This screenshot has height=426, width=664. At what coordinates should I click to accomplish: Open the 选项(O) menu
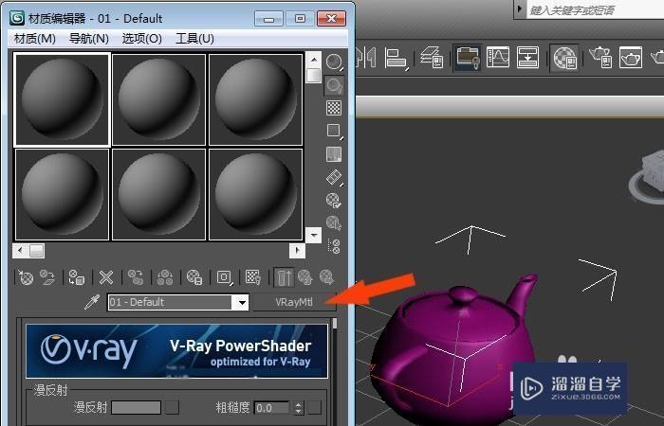(x=142, y=39)
